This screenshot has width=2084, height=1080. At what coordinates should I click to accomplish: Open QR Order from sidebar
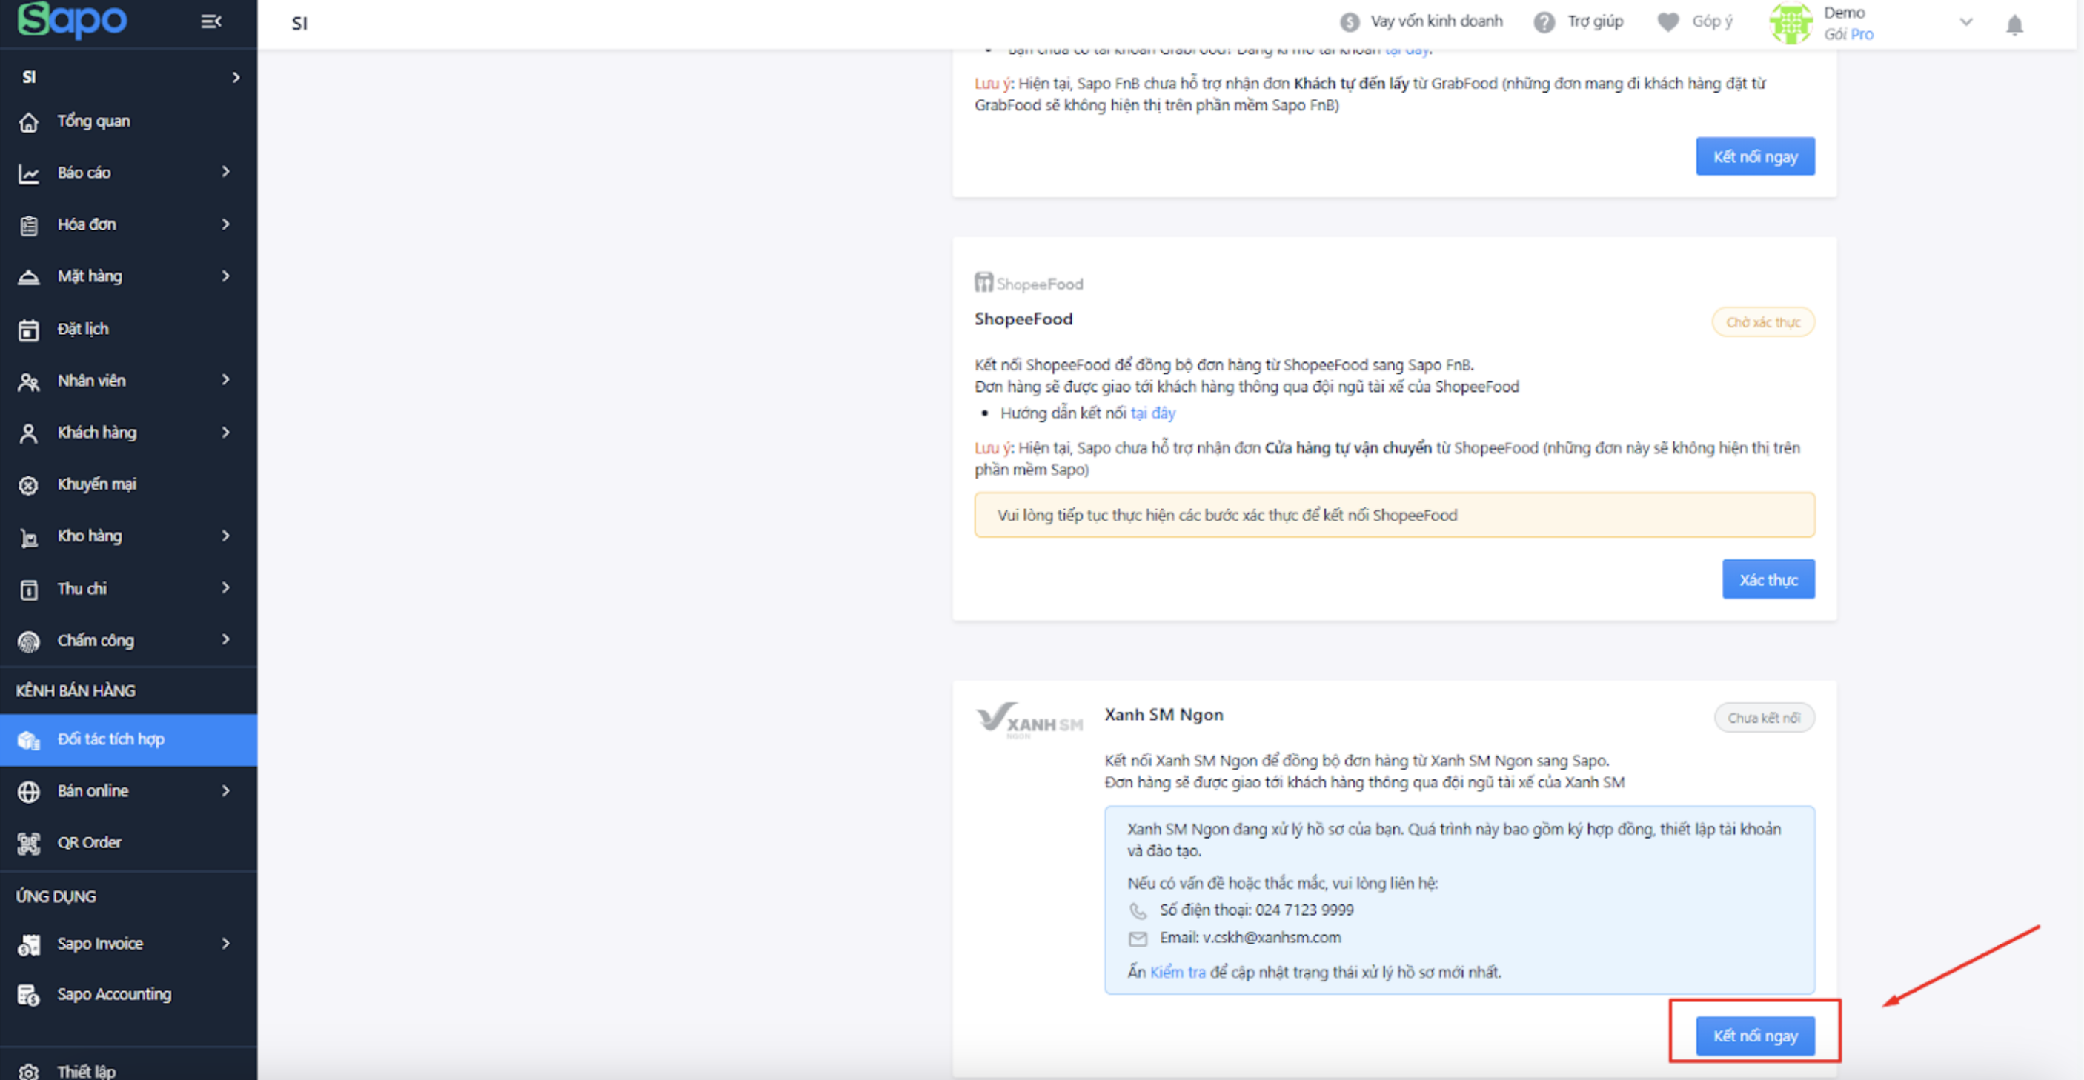click(89, 842)
